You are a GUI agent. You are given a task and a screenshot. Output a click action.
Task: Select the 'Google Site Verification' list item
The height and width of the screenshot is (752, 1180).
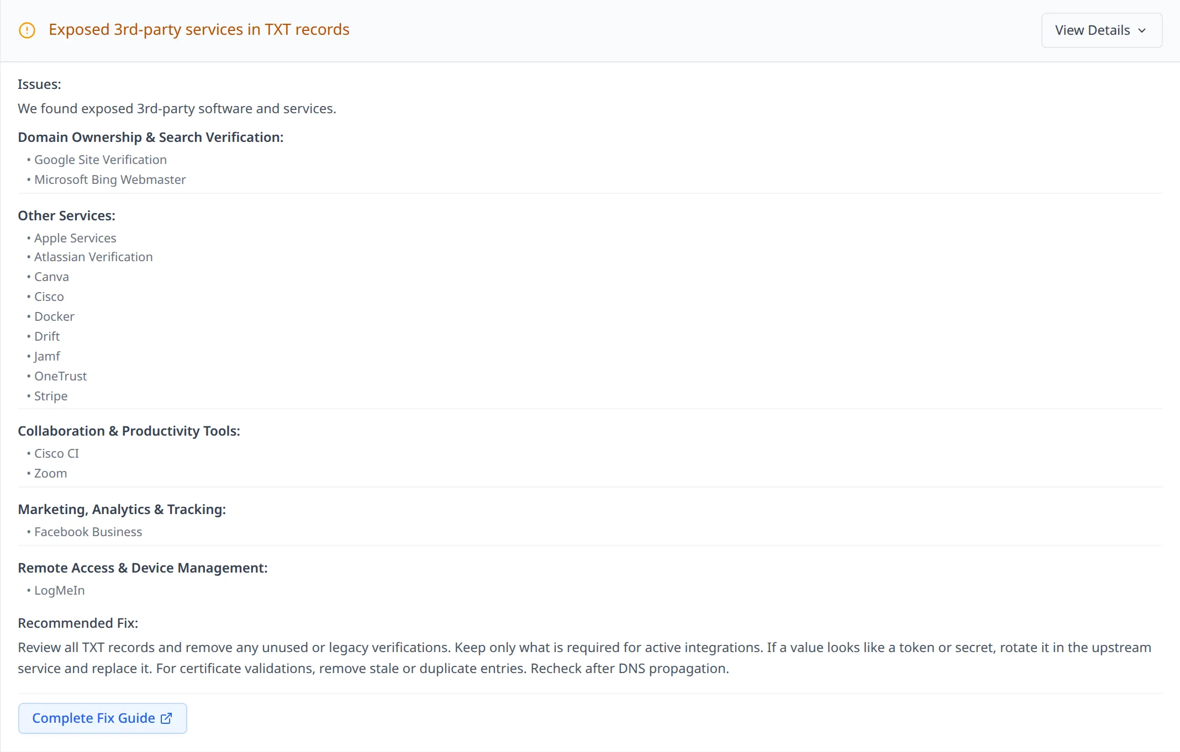pos(100,160)
